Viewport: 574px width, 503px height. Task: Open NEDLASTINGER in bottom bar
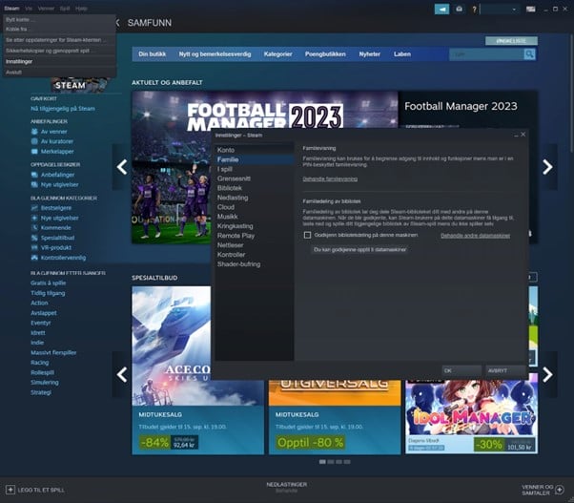pyautogui.click(x=287, y=487)
